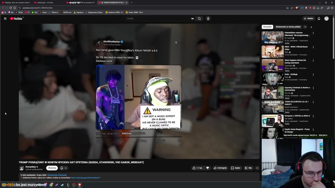Switch to the Płocki sylwester tab
Viewport: 335px width, 188px height.
pos(81,3)
